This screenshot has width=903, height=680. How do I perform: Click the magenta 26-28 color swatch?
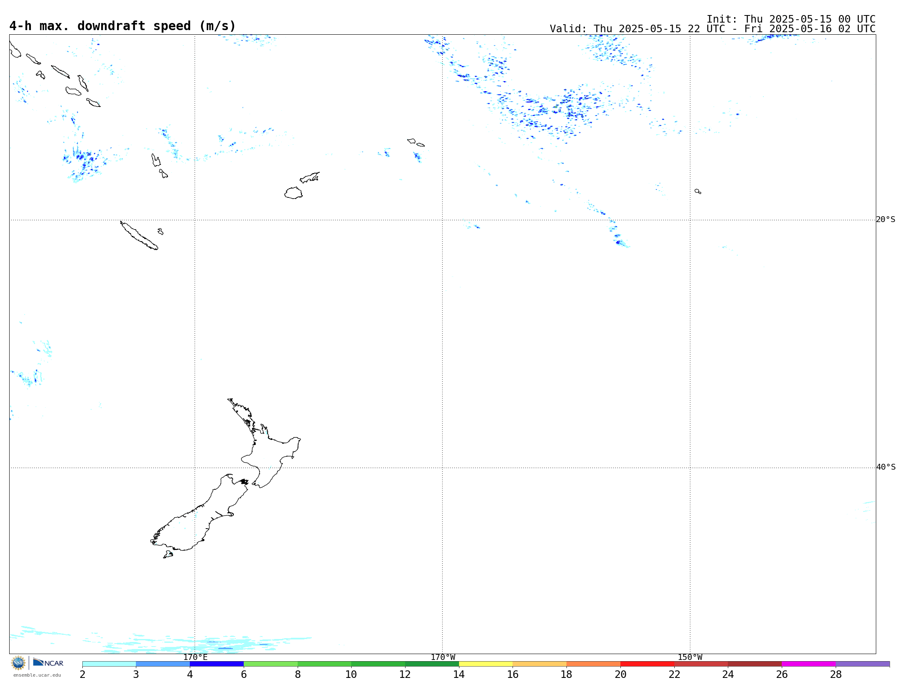pos(809,664)
